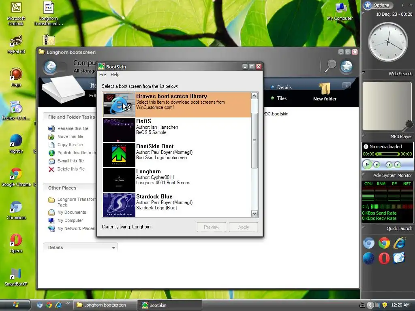Open the Longhorn Transformation desktop shortcut
The height and width of the screenshot is (311, 415).
pos(49,13)
